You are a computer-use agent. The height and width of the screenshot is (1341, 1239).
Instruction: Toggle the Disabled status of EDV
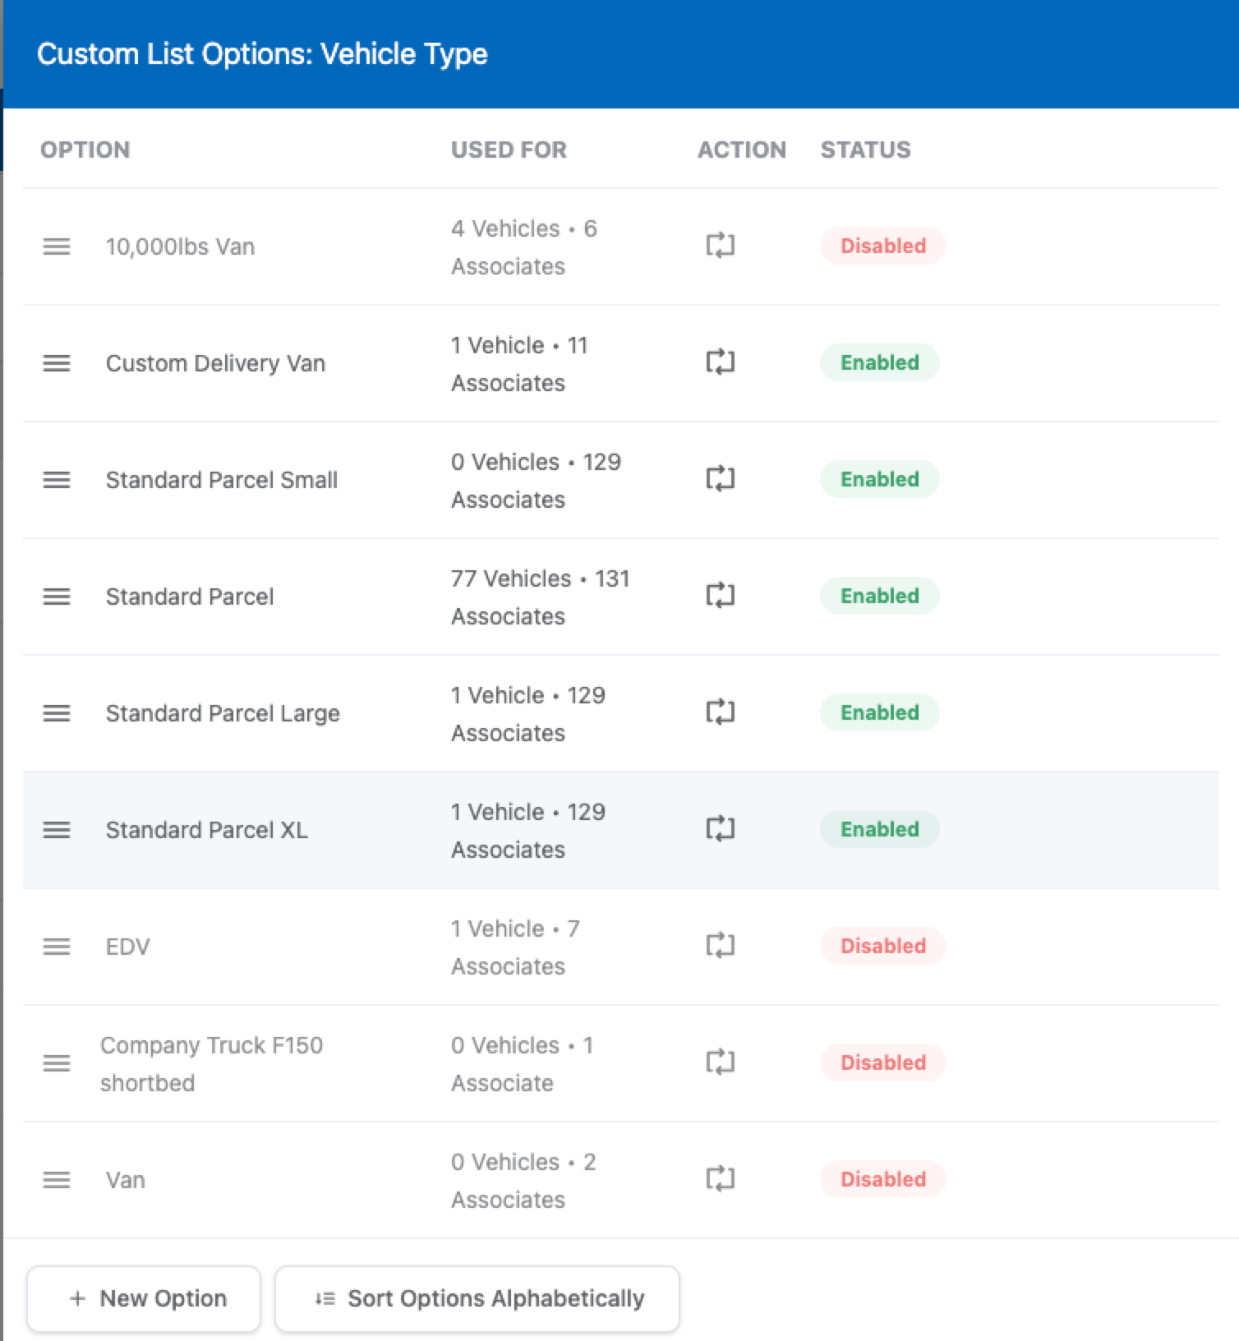(x=882, y=946)
